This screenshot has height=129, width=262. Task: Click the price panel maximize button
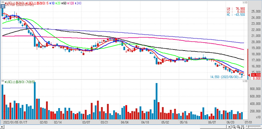(x=246, y=2)
